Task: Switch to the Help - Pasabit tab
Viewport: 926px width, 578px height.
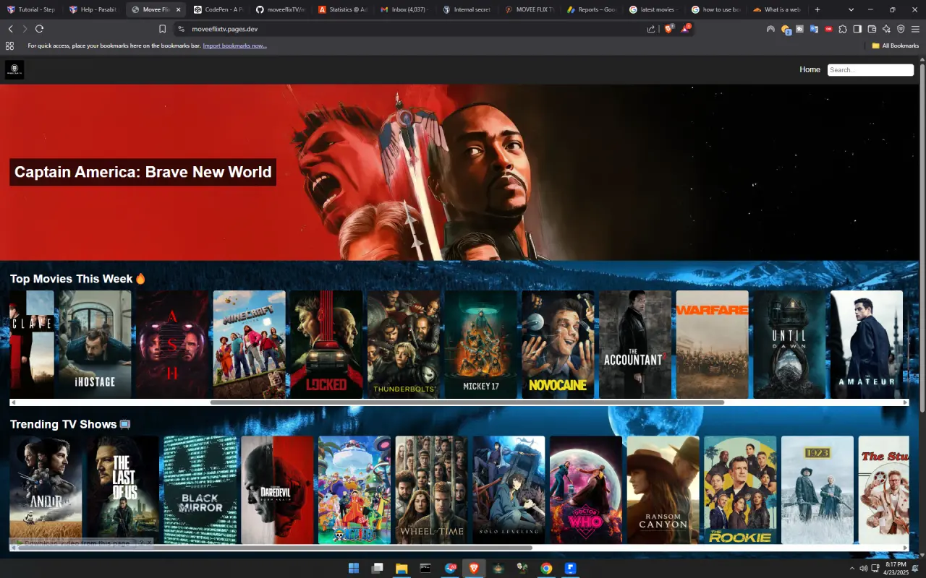Action: click(x=93, y=9)
